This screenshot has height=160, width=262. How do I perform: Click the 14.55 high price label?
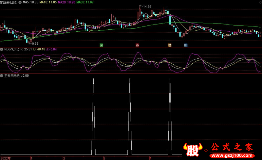[147, 7]
